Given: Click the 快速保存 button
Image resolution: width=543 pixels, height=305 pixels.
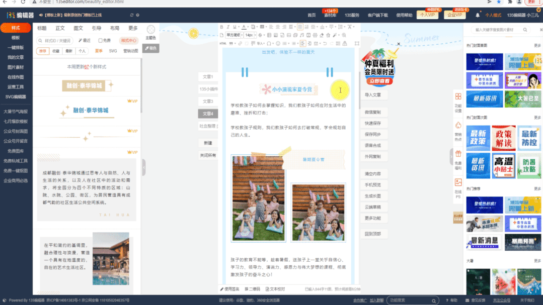Looking at the screenshot, I should [373, 123].
